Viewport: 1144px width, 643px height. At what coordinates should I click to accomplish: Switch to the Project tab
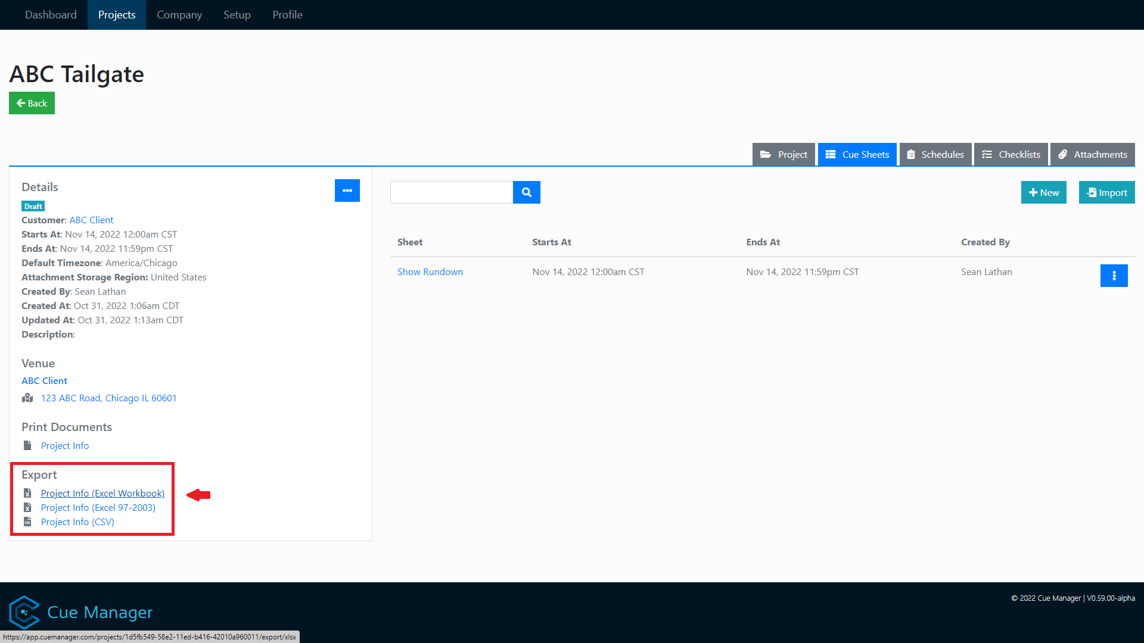pyautogui.click(x=784, y=154)
